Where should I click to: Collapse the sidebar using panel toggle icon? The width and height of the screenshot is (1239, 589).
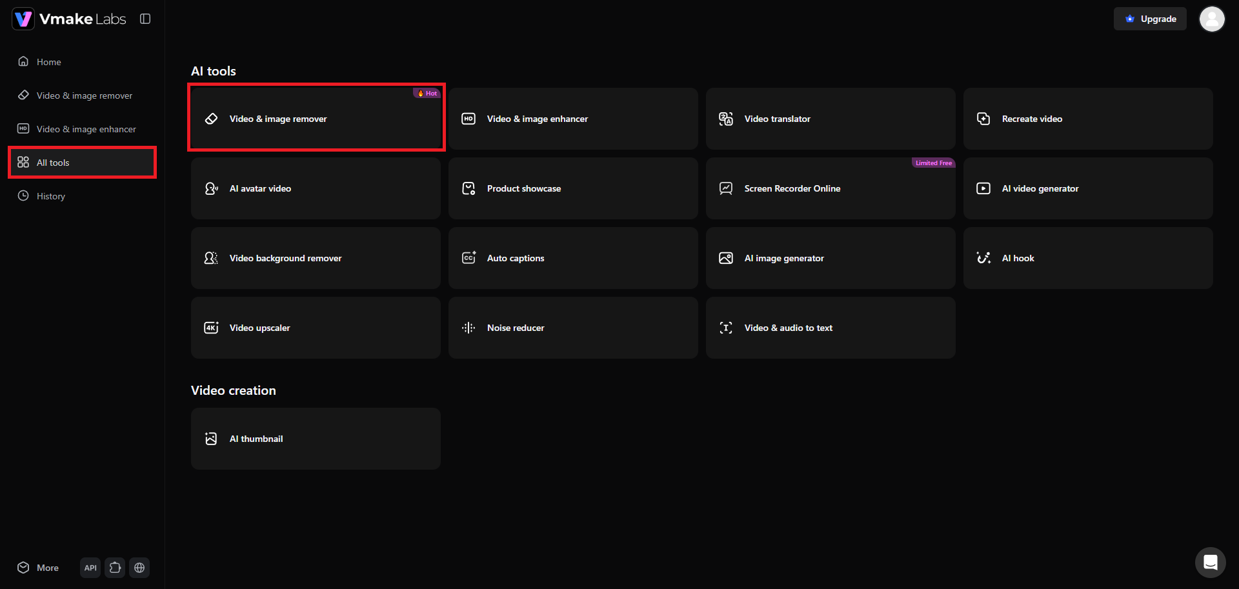[x=145, y=19]
